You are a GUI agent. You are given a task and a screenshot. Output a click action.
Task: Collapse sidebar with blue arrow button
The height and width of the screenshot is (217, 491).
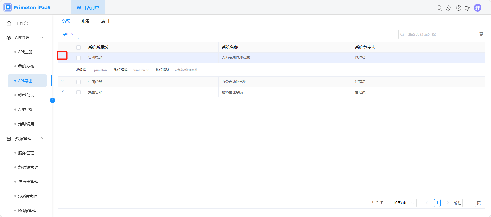(52, 100)
